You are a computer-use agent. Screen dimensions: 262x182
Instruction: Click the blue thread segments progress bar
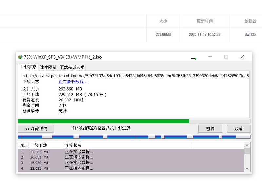[134, 137]
